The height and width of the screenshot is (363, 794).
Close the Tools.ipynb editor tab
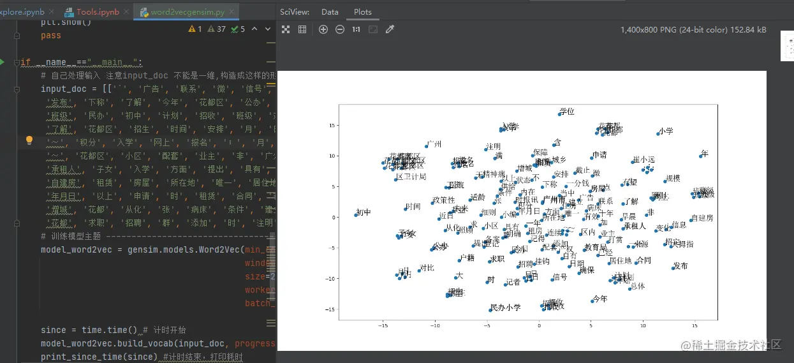[125, 12]
